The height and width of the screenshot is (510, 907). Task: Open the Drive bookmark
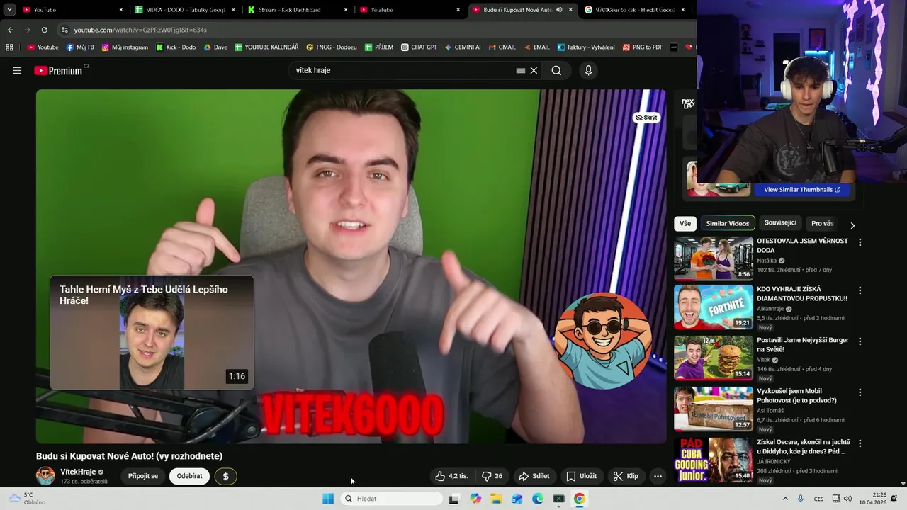click(215, 47)
